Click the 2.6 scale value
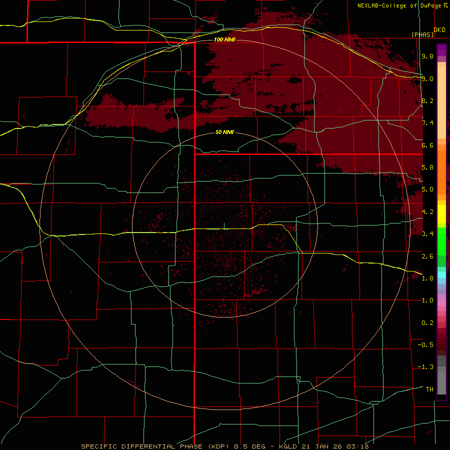The height and width of the screenshot is (450, 450). coord(427,256)
